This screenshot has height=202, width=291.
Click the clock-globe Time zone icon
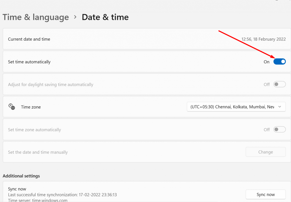click(x=12, y=107)
